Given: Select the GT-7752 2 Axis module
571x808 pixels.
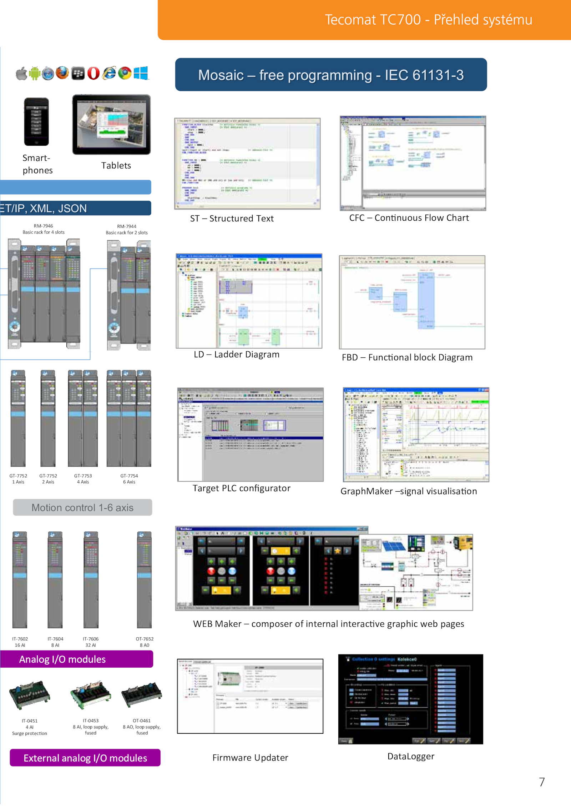Looking at the screenshot, I should (x=48, y=418).
